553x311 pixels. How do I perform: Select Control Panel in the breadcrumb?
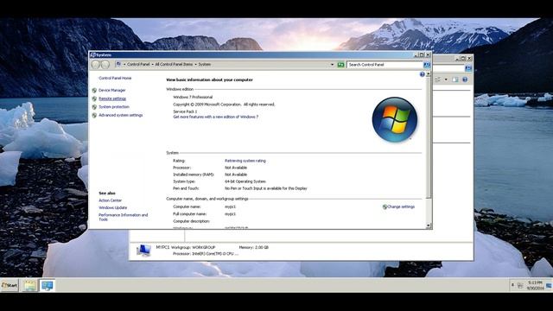pyautogui.click(x=138, y=65)
